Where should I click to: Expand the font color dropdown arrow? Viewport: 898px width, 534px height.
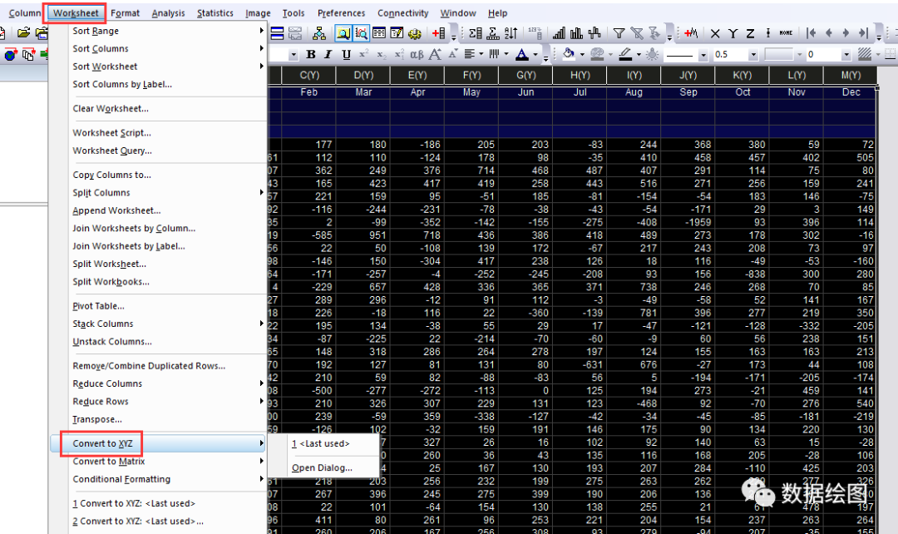click(535, 54)
